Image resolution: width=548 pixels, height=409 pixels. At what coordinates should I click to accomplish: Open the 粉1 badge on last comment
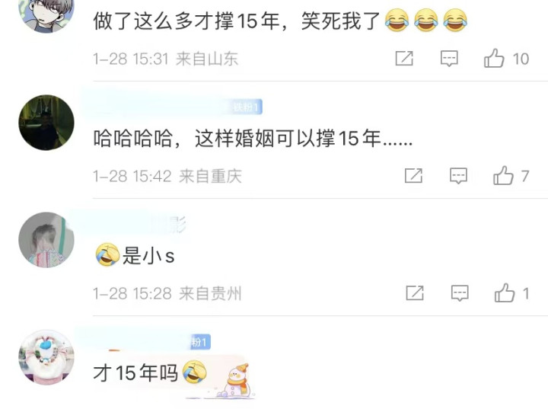click(x=200, y=342)
